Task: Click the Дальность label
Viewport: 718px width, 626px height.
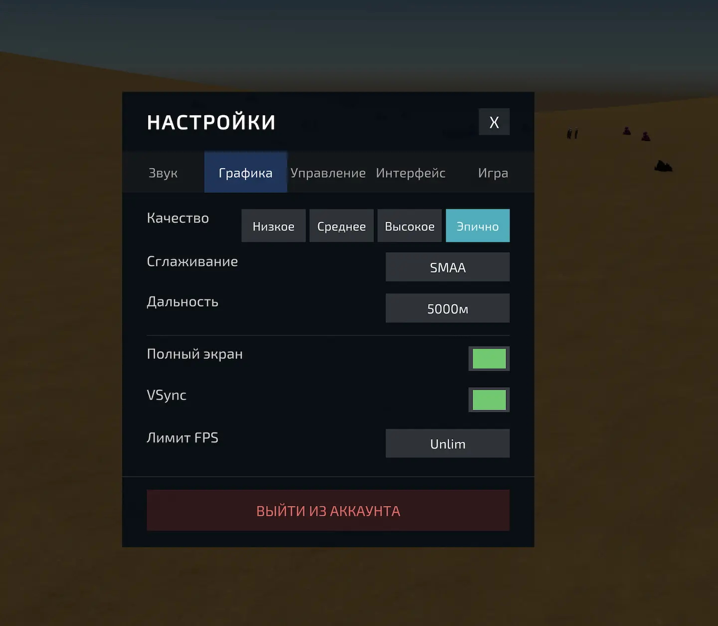Action: pyautogui.click(x=182, y=302)
